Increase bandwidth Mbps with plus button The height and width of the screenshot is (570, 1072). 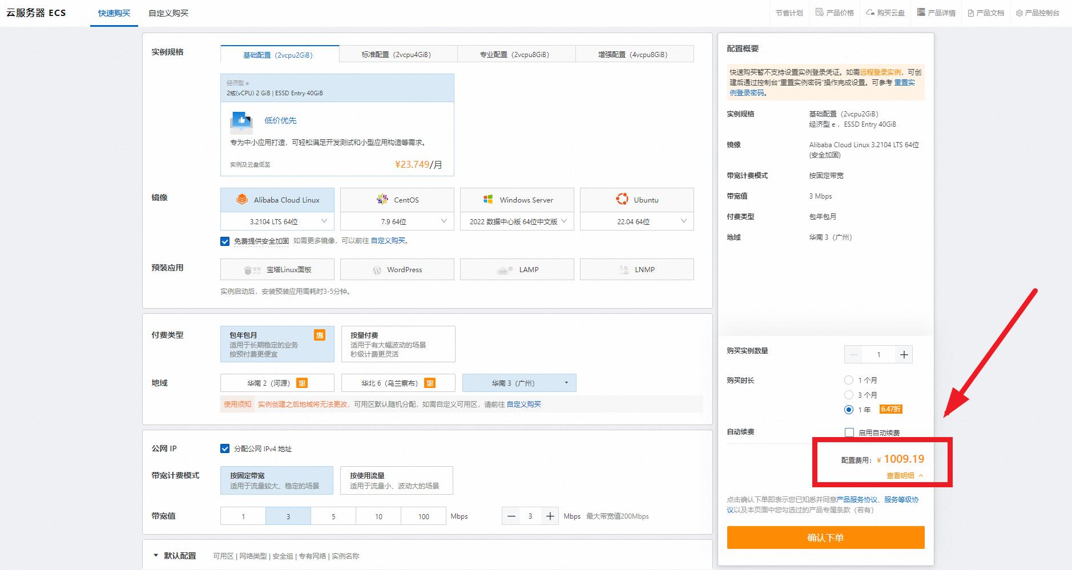pos(550,516)
